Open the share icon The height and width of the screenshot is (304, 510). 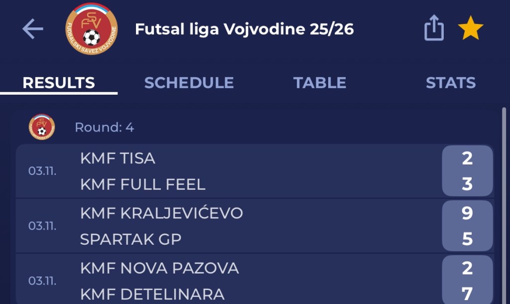(433, 29)
